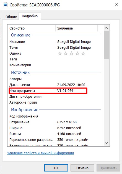Click the date value 21.09.2022 10:00
The image size is (122, 174).
tap(71, 85)
